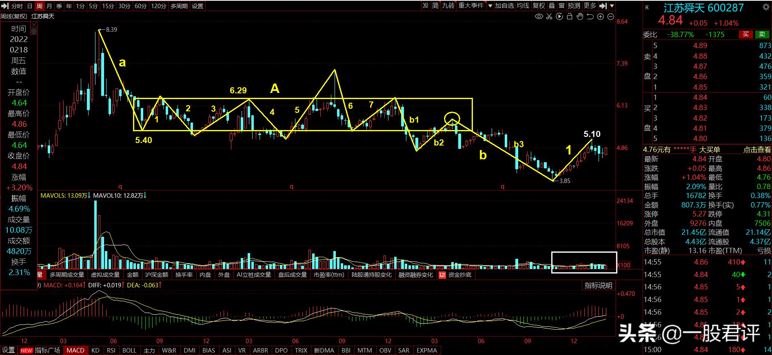Select the KD indicator tab

tap(95, 351)
